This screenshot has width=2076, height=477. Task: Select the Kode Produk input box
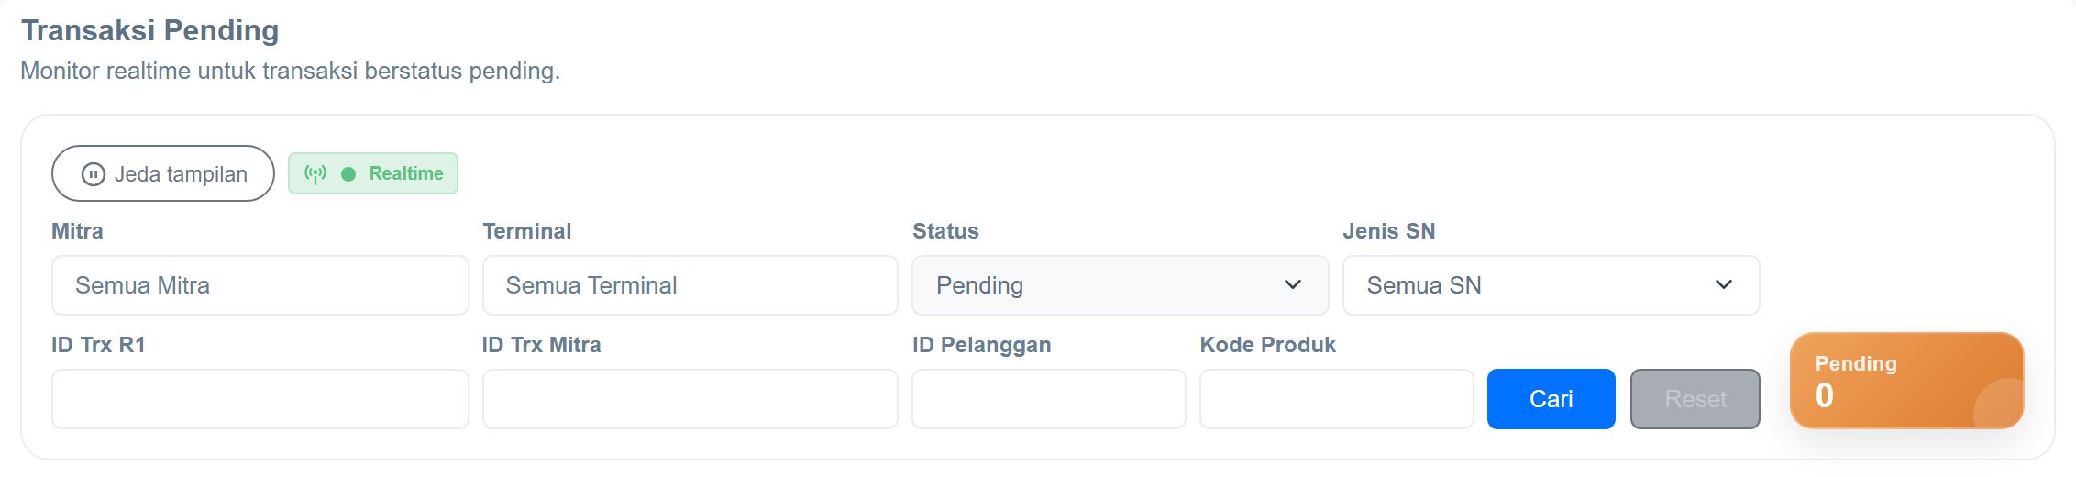coord(1337,399)
